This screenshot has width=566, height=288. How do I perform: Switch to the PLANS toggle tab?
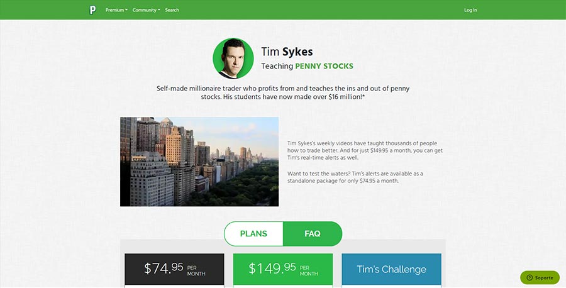coord(253,233)
